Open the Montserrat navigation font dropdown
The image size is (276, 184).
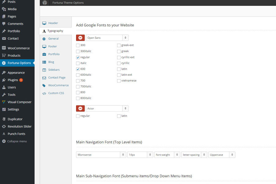pyautogui.click(x=101, y=155)
